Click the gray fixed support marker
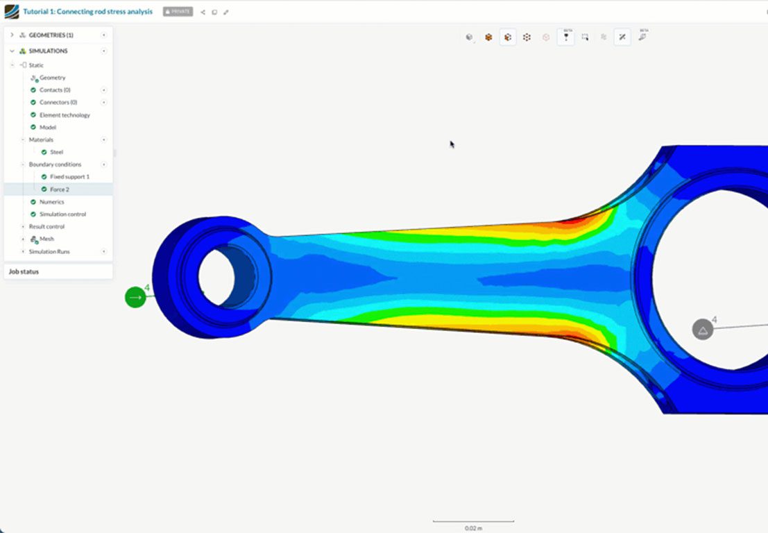Screen dimensions: 768x533 click(x=702, y=330)
